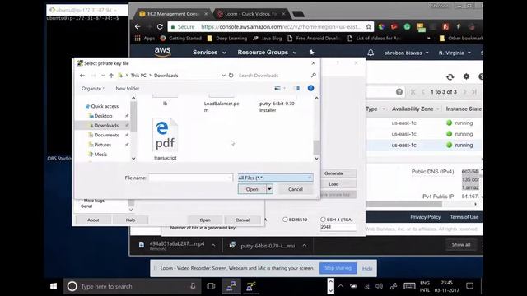Image resolution: width=527 pixels, height=296 pixels.
Task: Go up one folder level in dialog
Action: pyautogui.click(x=111, y=76)
